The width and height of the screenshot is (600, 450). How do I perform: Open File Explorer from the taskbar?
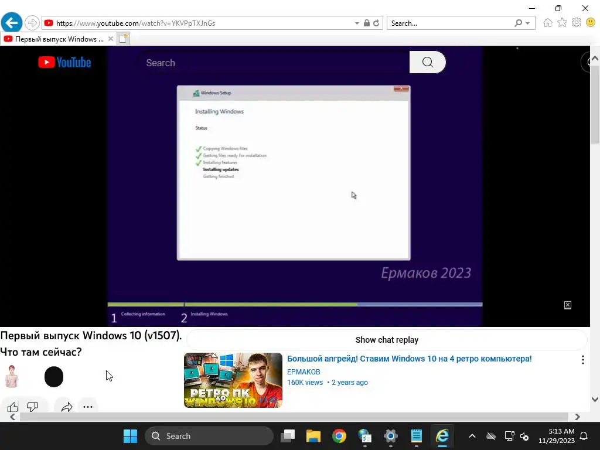pos(313,436)
